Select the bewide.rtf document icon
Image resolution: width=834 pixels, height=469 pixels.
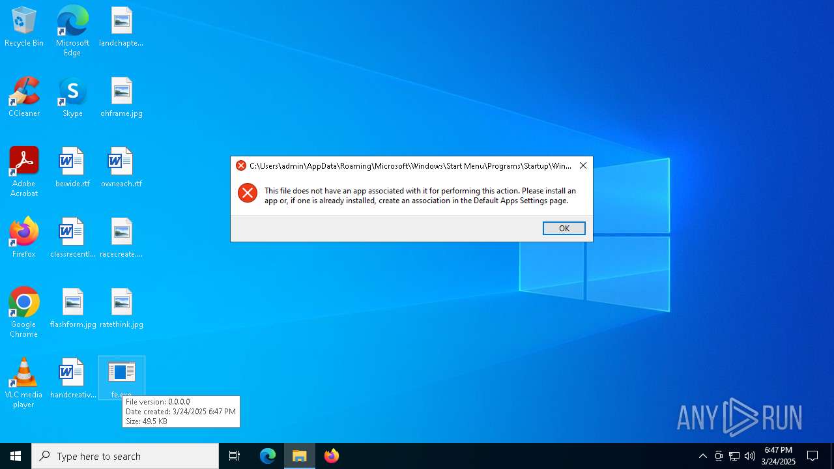point(72,168)
